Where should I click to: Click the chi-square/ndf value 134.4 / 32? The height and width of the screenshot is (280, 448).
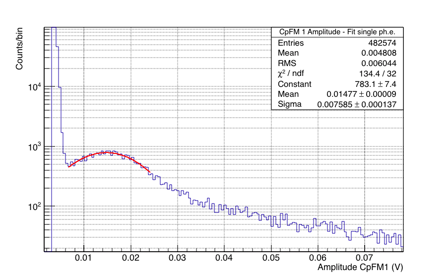378,74
